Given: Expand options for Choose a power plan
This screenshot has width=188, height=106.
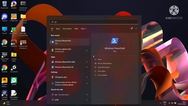Looking at the screenshot, I should pyautogui.click(x=87, y=50).
